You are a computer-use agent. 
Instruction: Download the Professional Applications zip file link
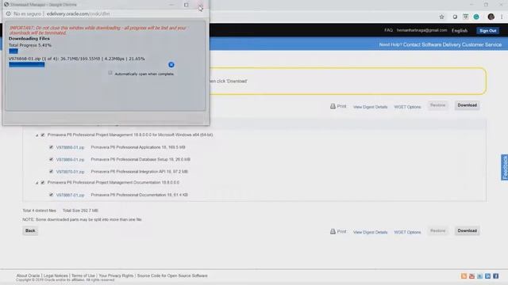click(70, 147)
